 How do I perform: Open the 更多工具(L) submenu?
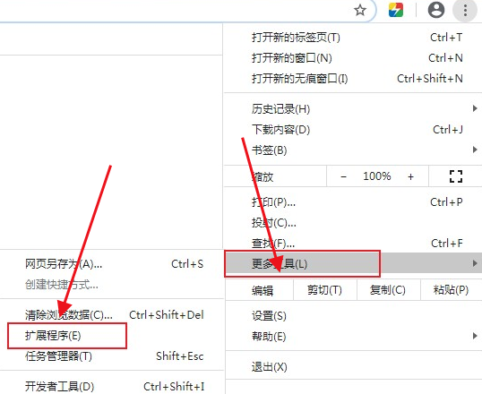[x=353, y=263]
